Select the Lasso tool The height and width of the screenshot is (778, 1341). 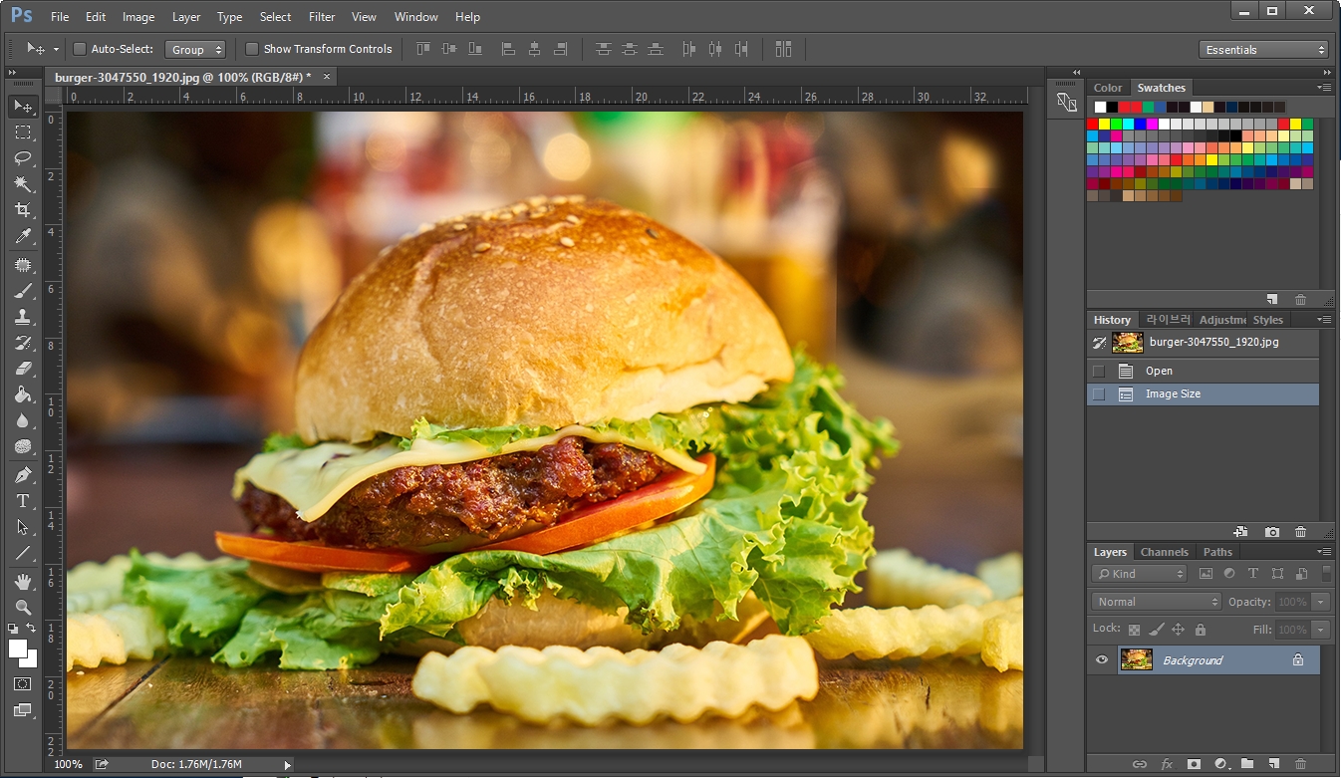tap(23, 158)
